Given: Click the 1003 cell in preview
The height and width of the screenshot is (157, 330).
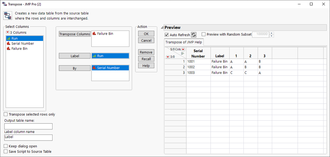Looking at the screenshot, I should [x=198, y=73].
